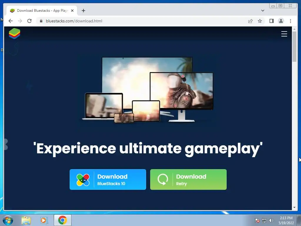Click the green Download Retry button

click(188, 180)
